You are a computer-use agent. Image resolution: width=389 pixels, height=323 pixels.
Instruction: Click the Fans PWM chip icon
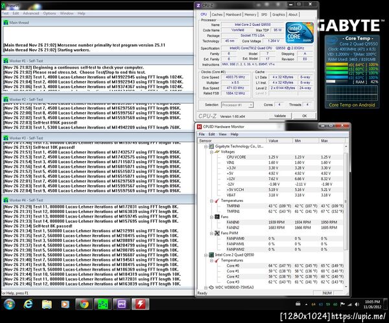[217, 233]
